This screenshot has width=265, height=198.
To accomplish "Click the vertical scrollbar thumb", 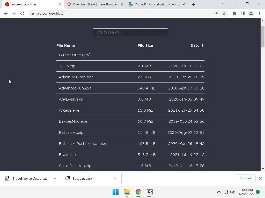I will (x=263, y=37).
